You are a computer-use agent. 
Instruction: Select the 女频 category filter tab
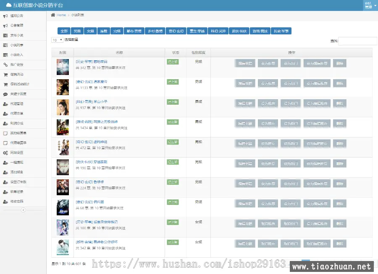tap(90, 31)
